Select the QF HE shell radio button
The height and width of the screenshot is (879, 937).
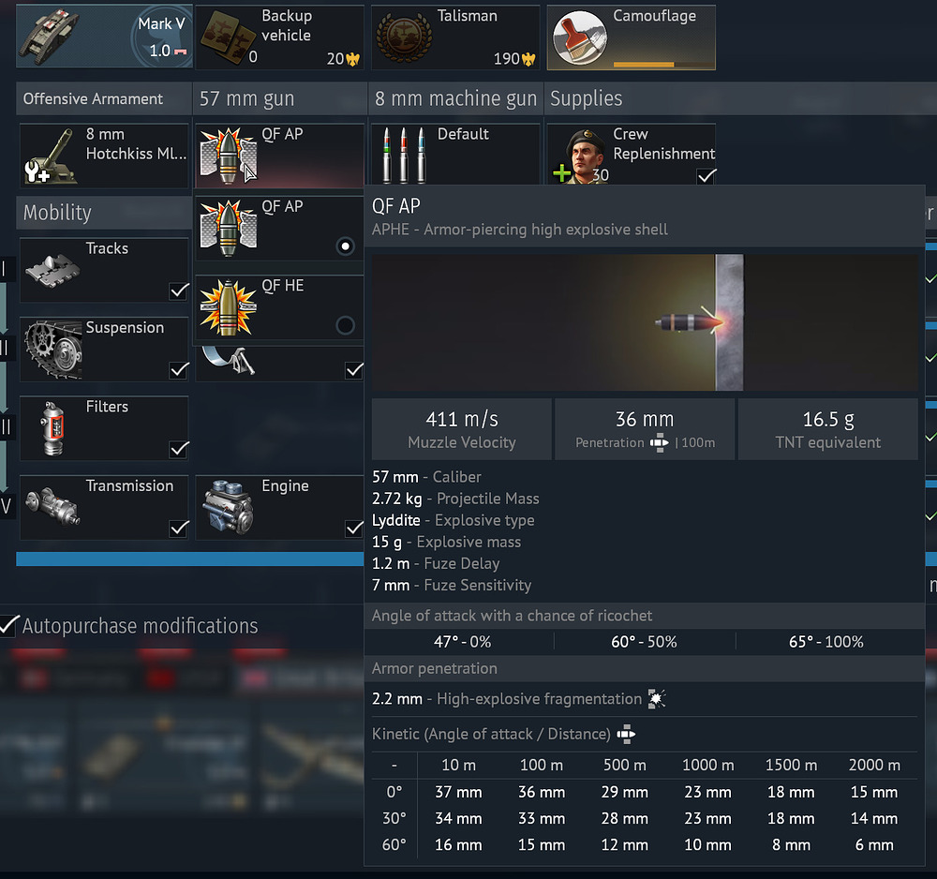(x=345, y=325)
